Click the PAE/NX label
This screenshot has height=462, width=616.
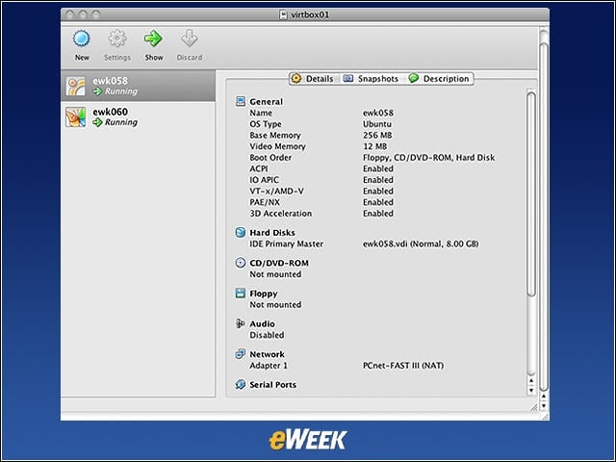265,202
